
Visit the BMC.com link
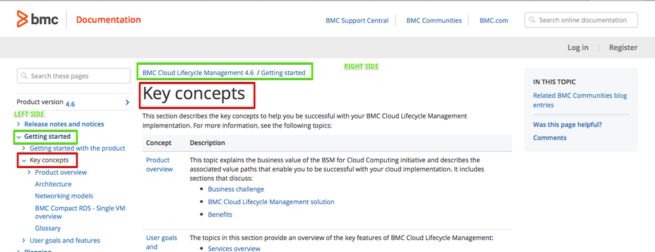pos(494,20)
